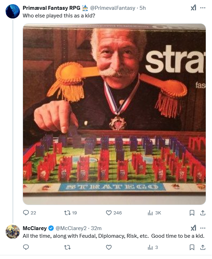Screen dimensions: 212x259
Task: Bookmark the Primæval Fantasy RPG post
Action: click(192, 213)
